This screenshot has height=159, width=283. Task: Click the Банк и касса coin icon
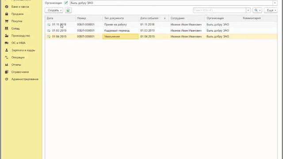(7, 7)
